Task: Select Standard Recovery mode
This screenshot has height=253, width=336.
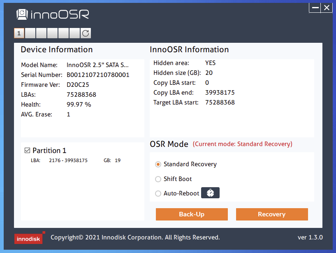Action: point(158,164)
